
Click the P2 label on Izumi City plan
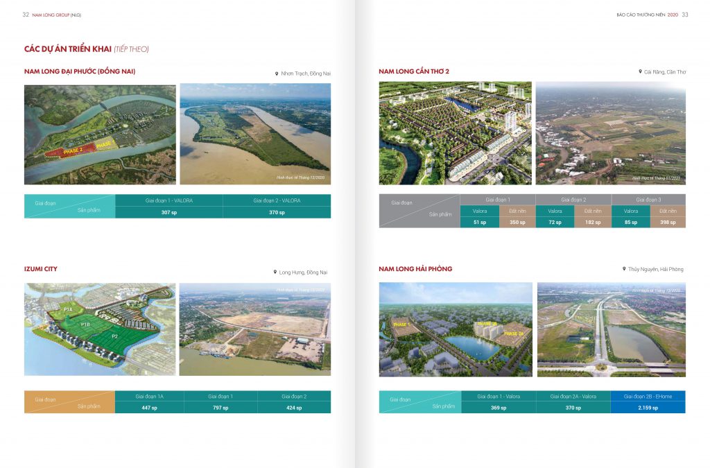114,336
